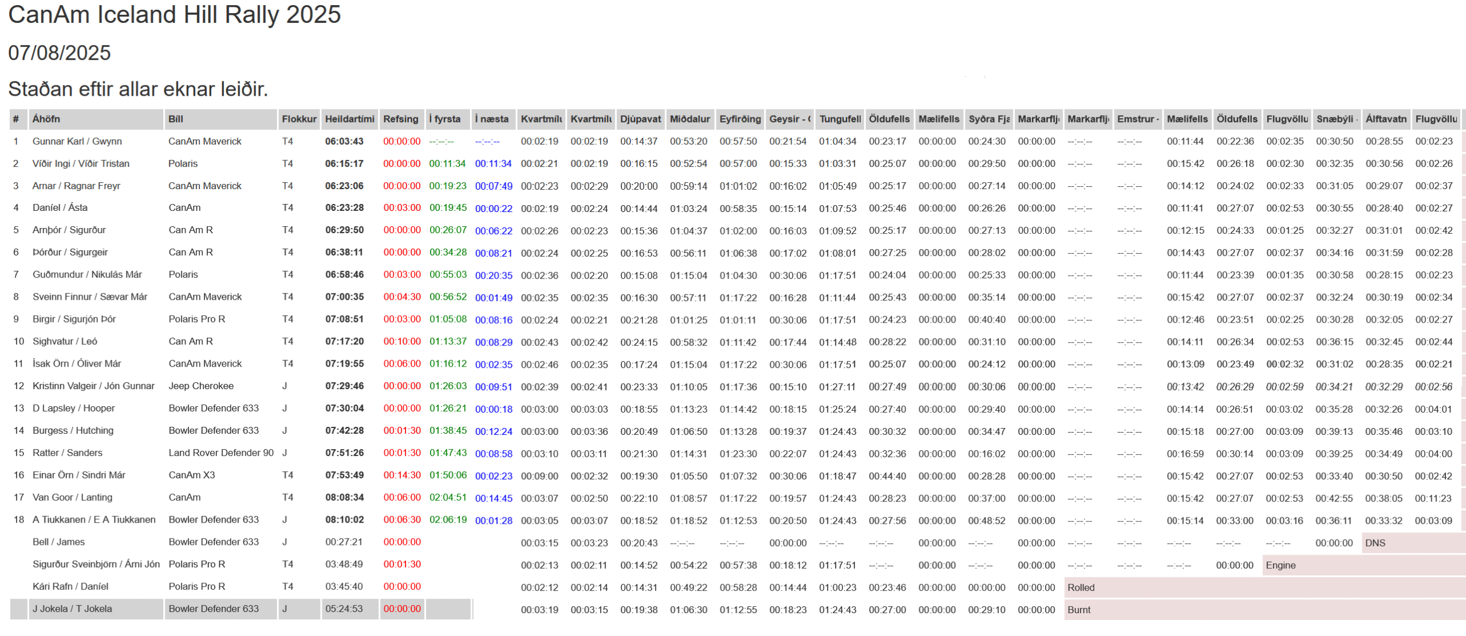
Task: Click the Í fyrsta column header
Action: pyautogui.click(x=444, y=119)
